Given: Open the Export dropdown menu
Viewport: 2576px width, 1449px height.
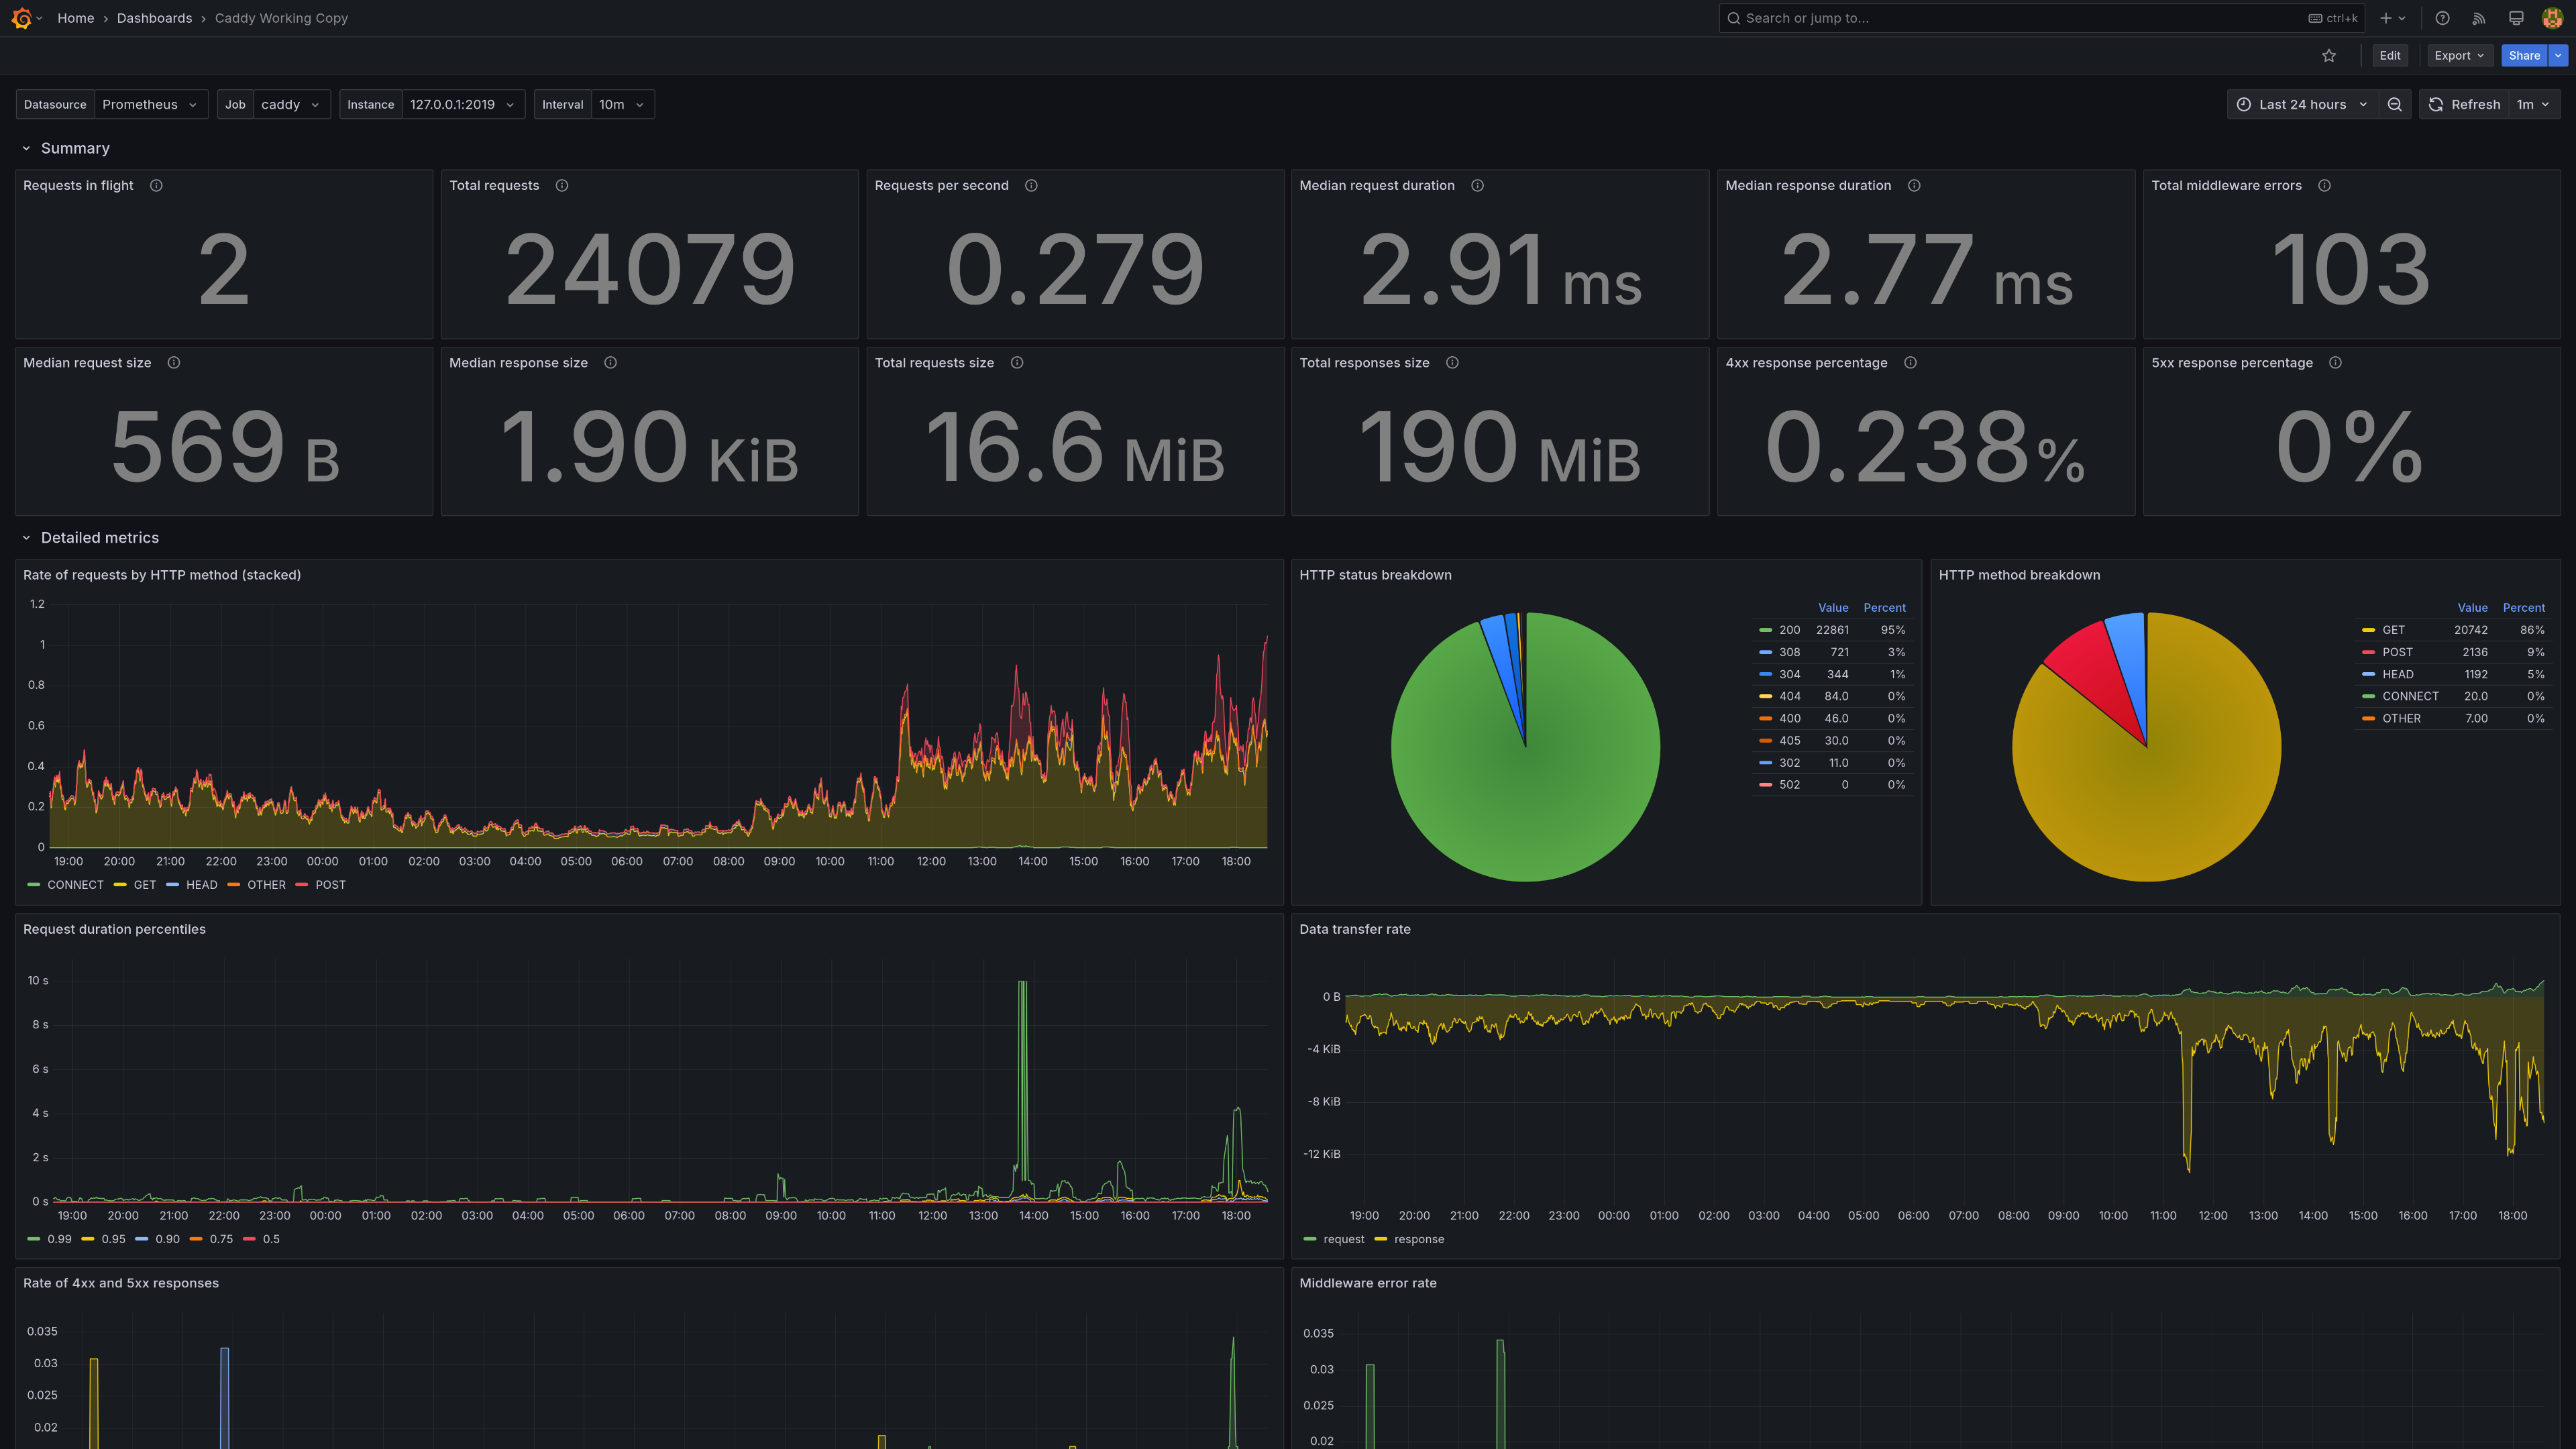Looking at the screenshot, I should [x=2459, y=56].
